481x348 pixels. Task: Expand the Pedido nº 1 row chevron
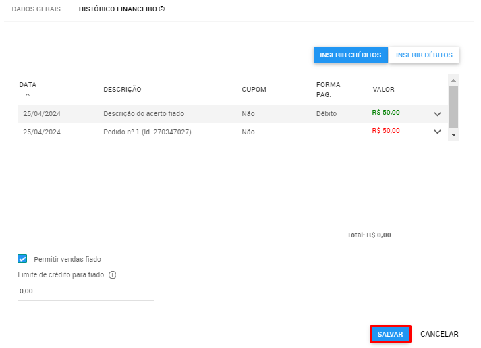tap(437, 132)
